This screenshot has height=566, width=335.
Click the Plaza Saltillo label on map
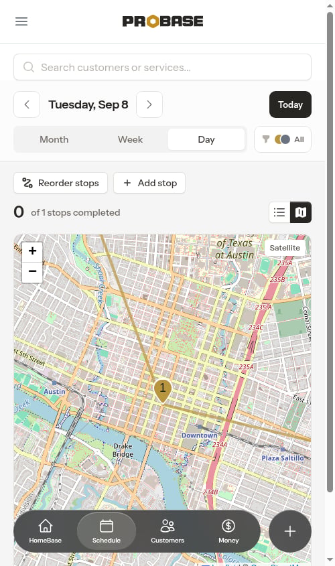[x=283, y=457]
